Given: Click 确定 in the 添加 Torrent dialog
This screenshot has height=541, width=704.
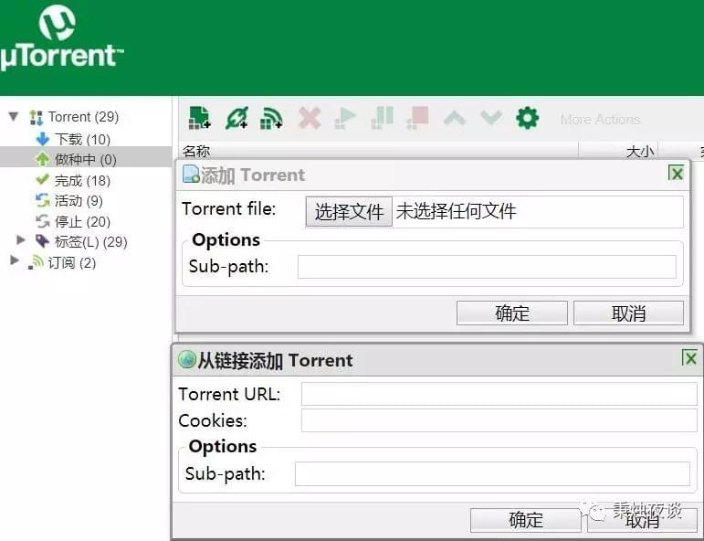Looking at the screenshot, I should point(511,313).
